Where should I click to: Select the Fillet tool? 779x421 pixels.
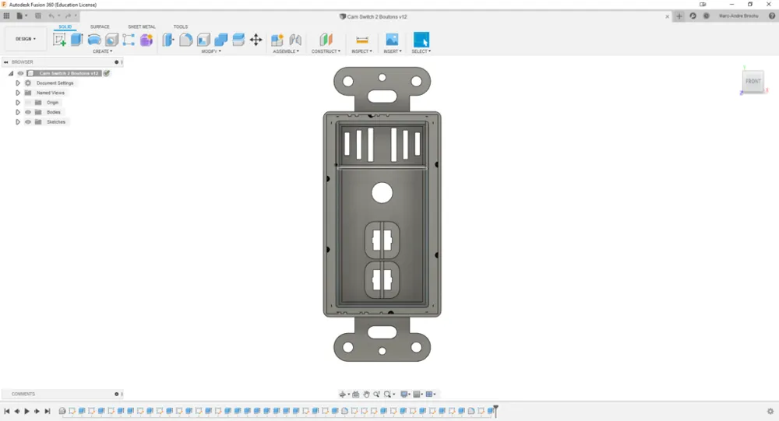186,40
